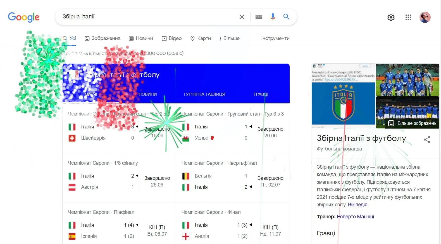Viewport: 441px width, 244px height.
Task: Select ГРАВЦІ tab in sports panel
Action: 261,94
